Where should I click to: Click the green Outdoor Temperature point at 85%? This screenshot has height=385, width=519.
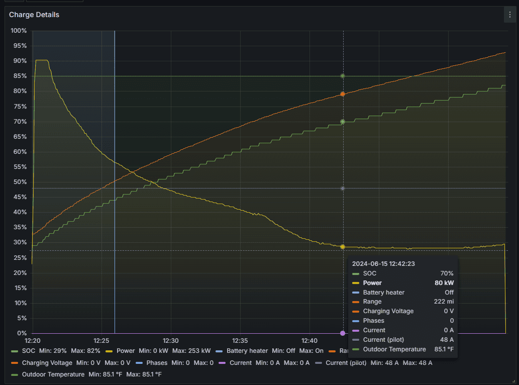click(343, 76)
